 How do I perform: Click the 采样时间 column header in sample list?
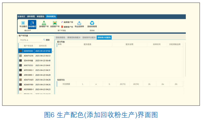(x=43, y=46)
